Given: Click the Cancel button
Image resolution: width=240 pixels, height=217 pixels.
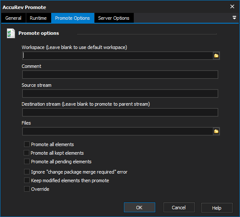Looking at the screenshot, I should click(179, 208).
